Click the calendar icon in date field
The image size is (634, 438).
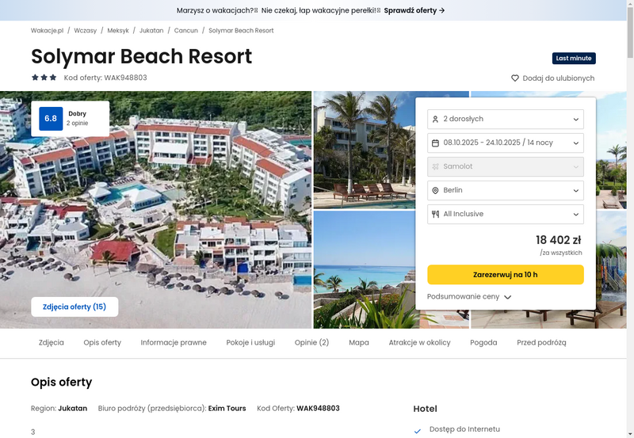coord(435,143)
